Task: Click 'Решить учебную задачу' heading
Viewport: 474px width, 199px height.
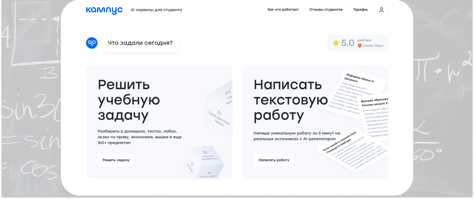Action: (129, 100)
